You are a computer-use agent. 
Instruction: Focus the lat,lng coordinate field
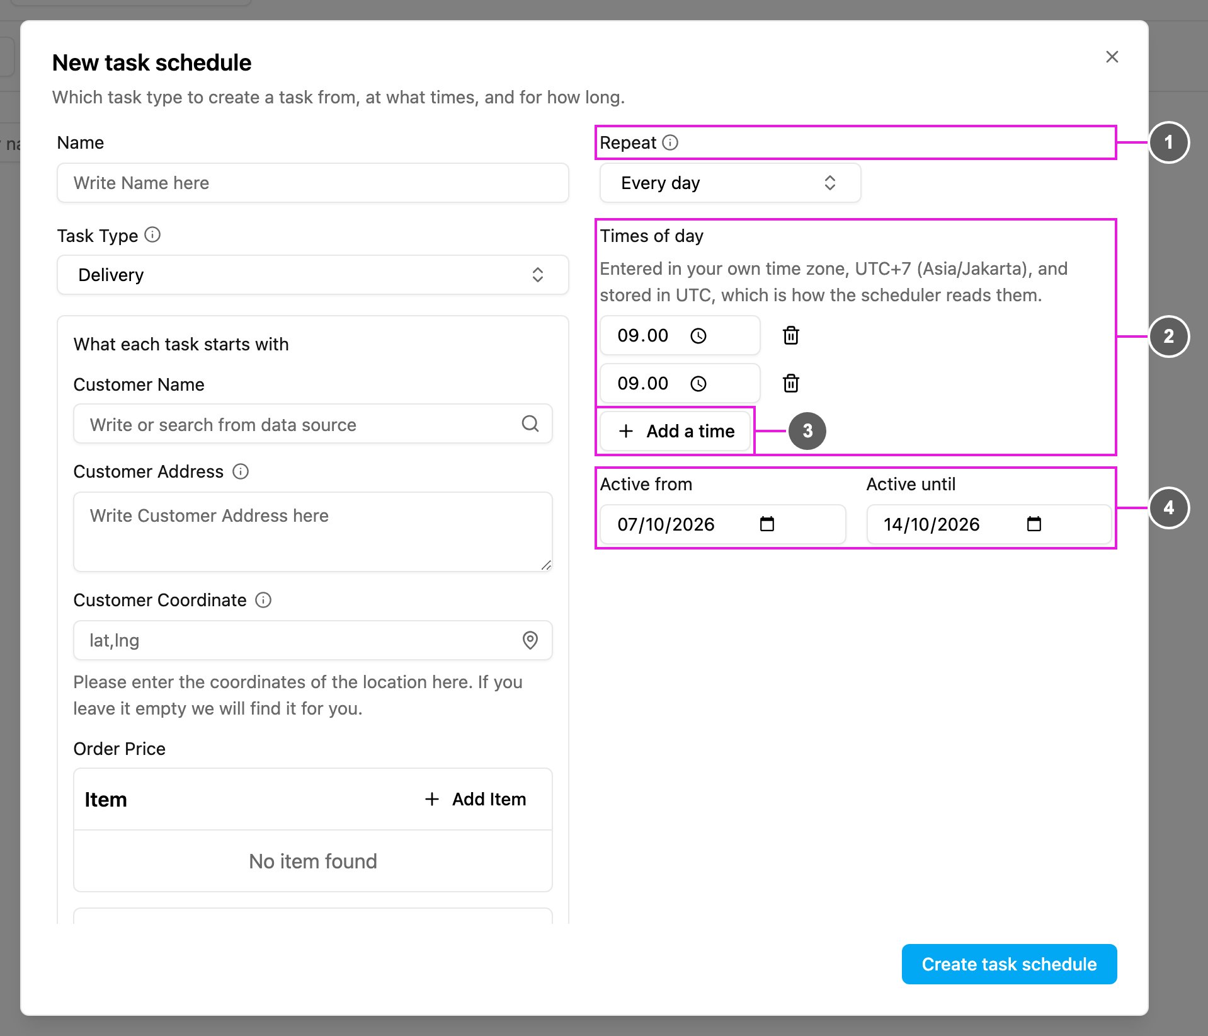pyautogui.click(x=313, y=640)
